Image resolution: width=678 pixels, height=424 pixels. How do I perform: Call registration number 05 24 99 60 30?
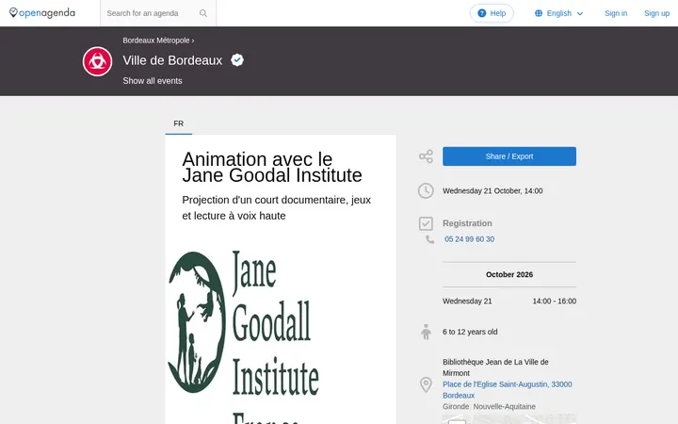pyautogui.click(x=469, y=239)
